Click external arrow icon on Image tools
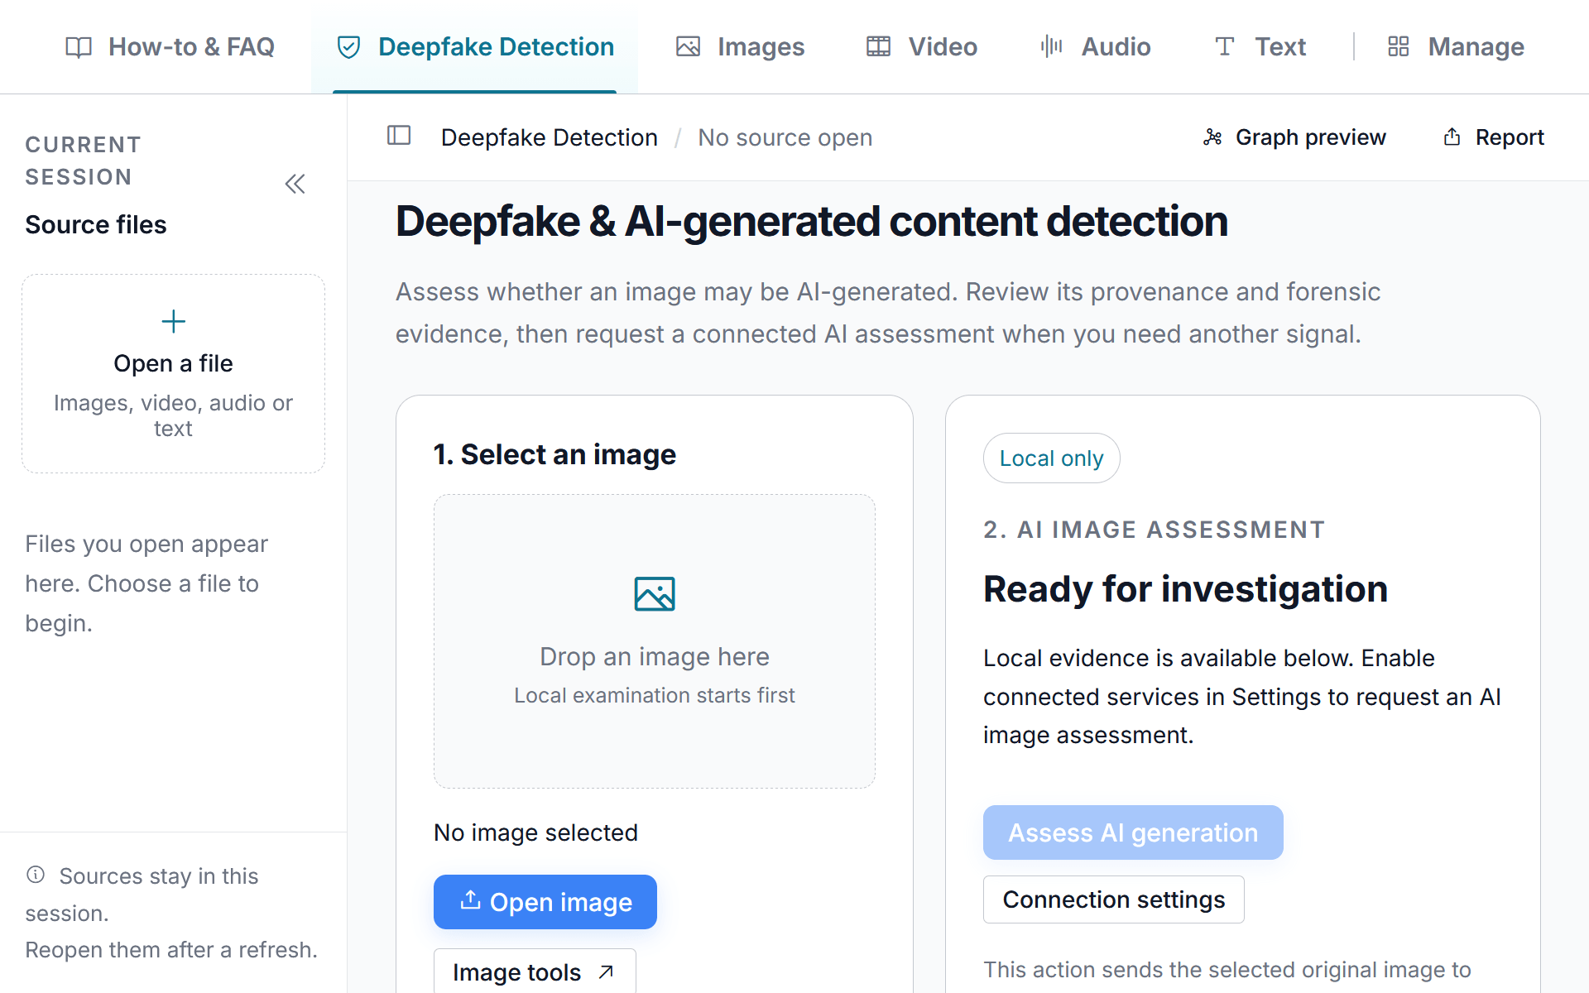 [x=606, y=971]
